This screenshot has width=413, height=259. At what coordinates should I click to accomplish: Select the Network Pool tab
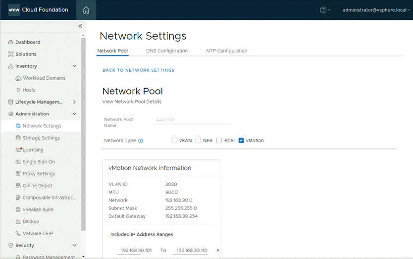112,51
